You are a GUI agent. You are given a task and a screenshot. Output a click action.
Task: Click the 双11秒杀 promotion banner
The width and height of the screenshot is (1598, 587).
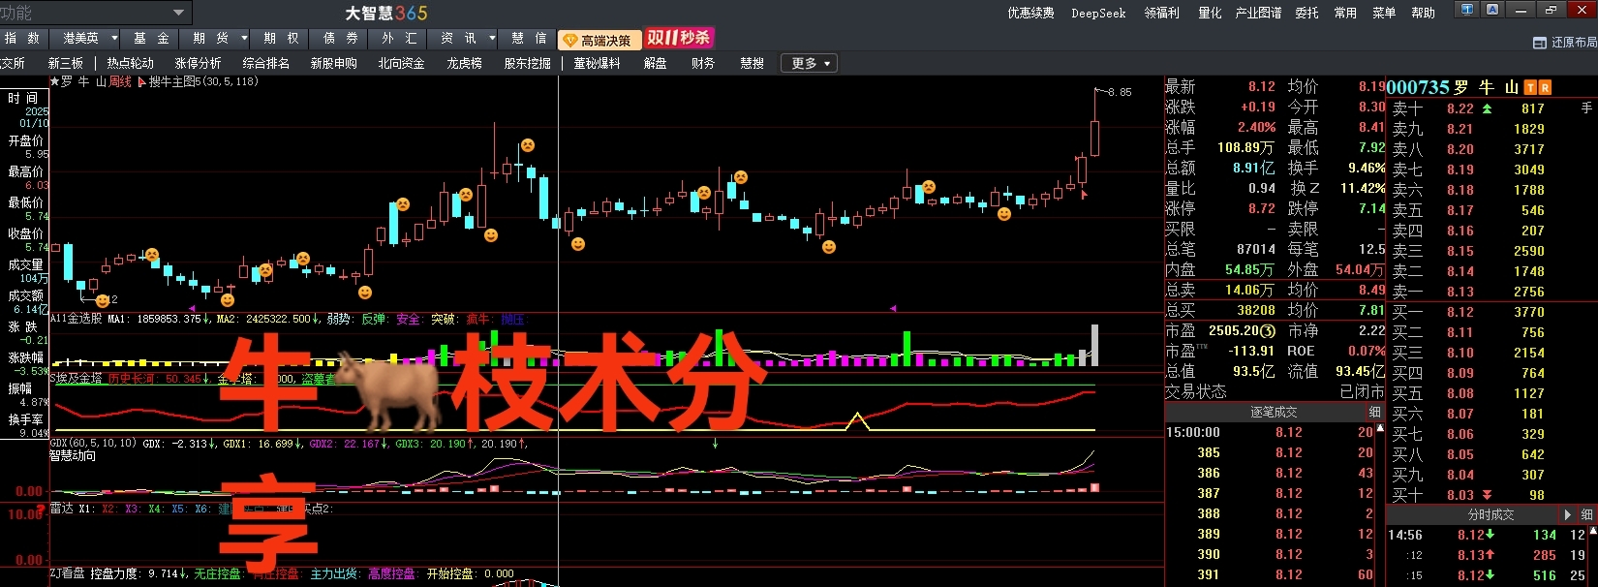pyautogui.click(x=678, y=38)
